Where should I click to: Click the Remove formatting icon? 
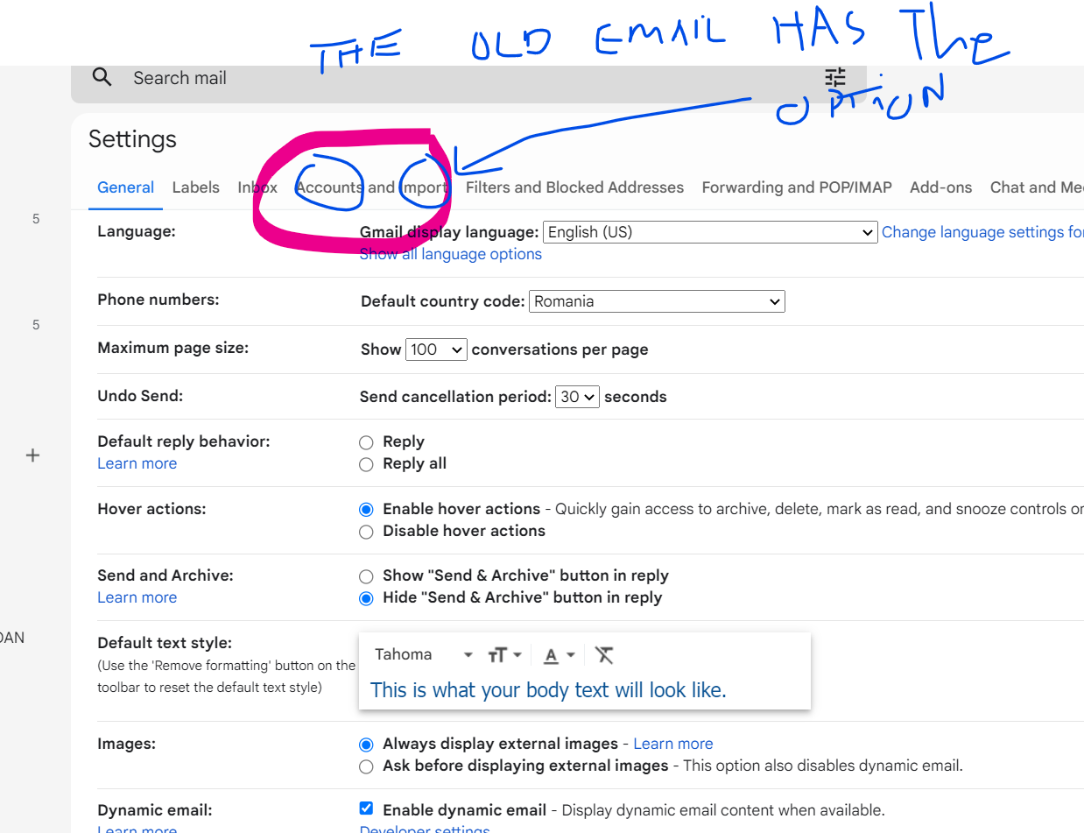603,654
